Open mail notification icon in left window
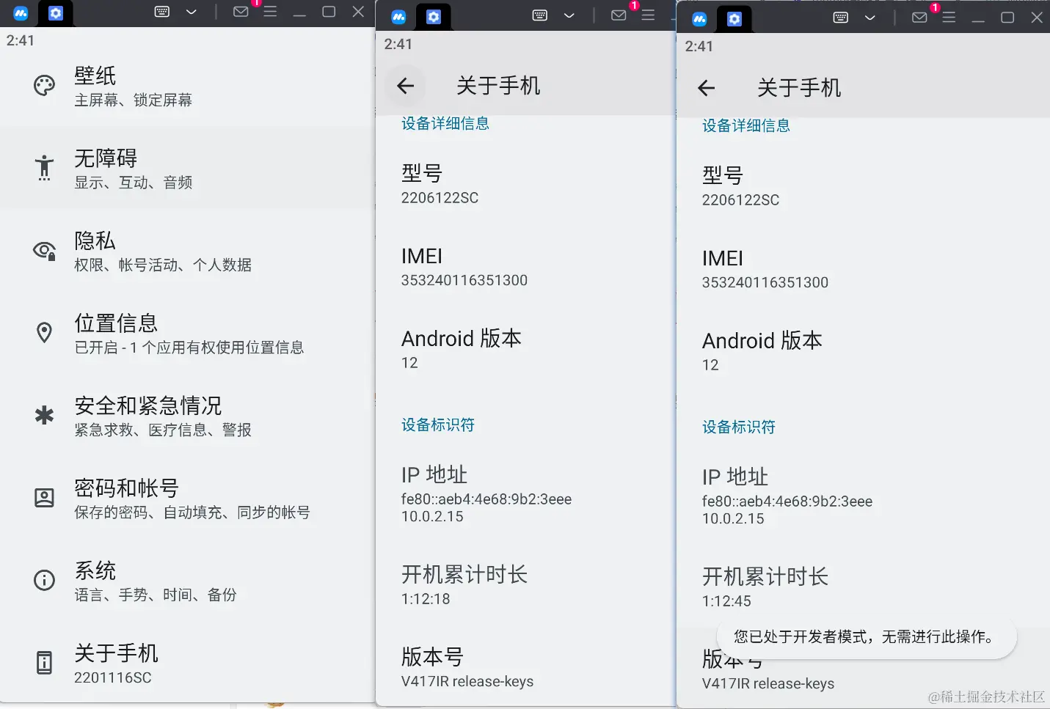Viewport: 1050px width, 709px height. (x=241, y=12)
